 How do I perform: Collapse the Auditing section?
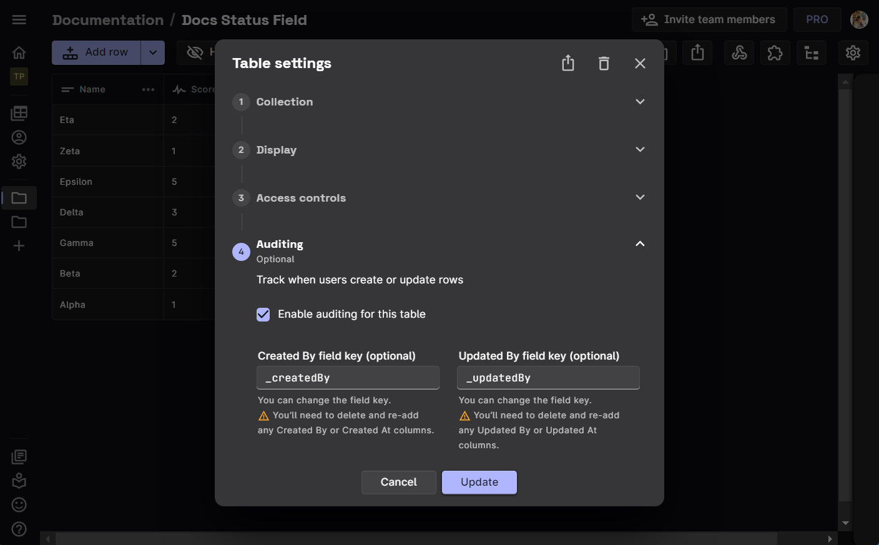click(x=639, y=244)
